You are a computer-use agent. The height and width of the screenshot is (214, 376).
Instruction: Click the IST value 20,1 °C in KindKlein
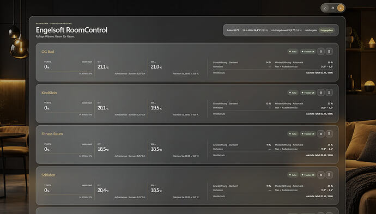pos(103,108)
